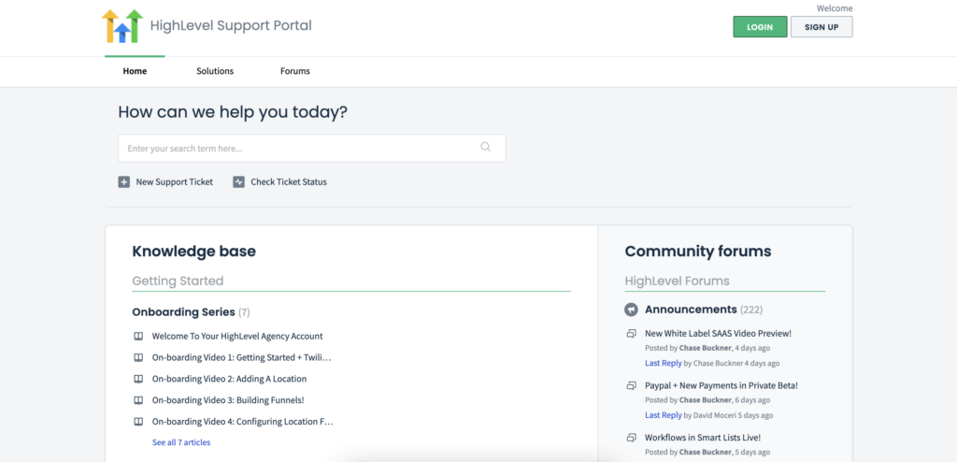Click book icon beside On-boarding Video 2

click(138, 379)
